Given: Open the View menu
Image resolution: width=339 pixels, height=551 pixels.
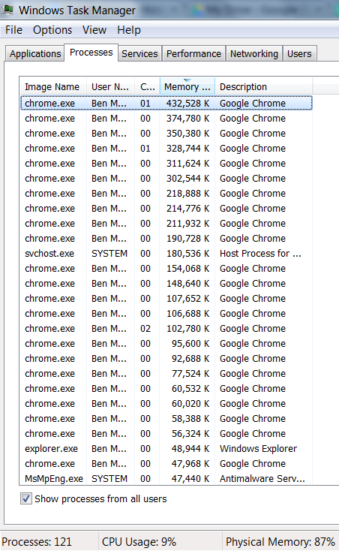Looking at the screenshot, I should click(x=94, y=30).
